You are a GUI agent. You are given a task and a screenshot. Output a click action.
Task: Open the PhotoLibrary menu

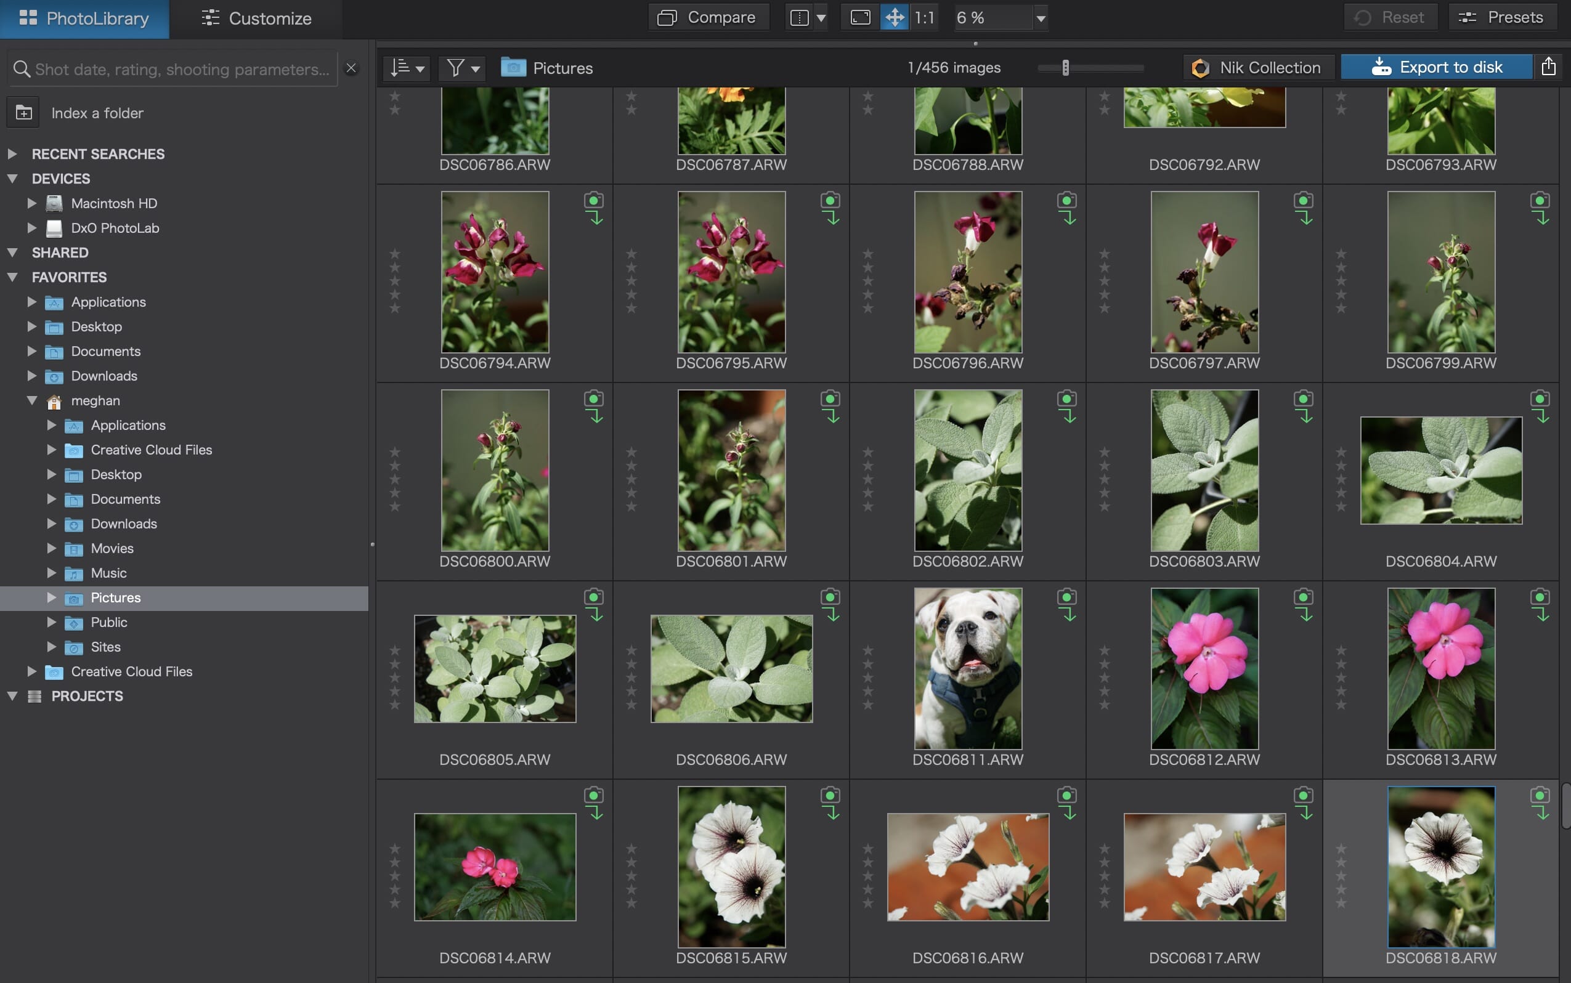[x=84, y=18]
